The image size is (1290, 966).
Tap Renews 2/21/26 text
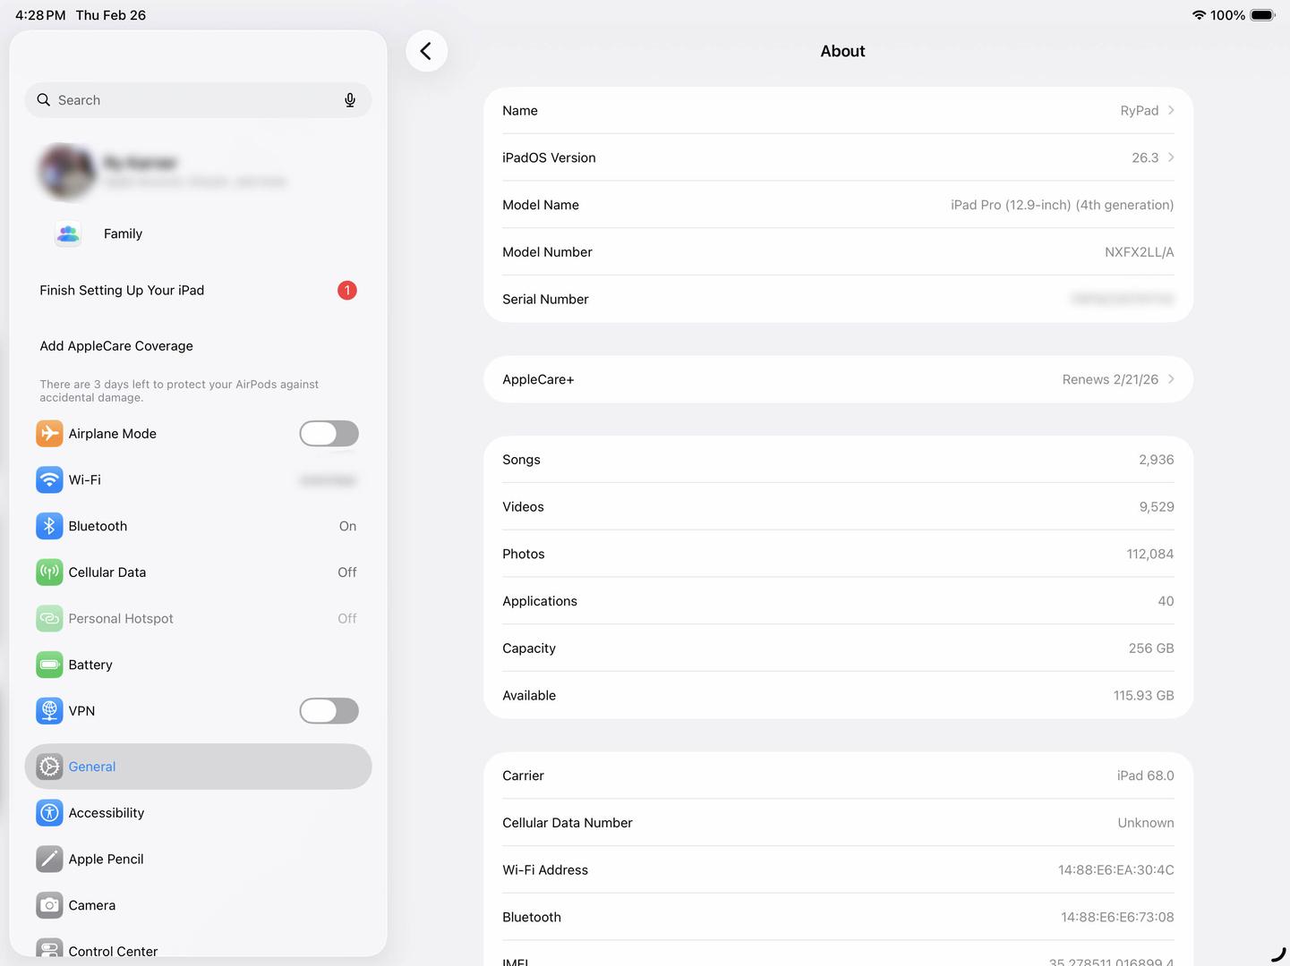click(1110, 379)
